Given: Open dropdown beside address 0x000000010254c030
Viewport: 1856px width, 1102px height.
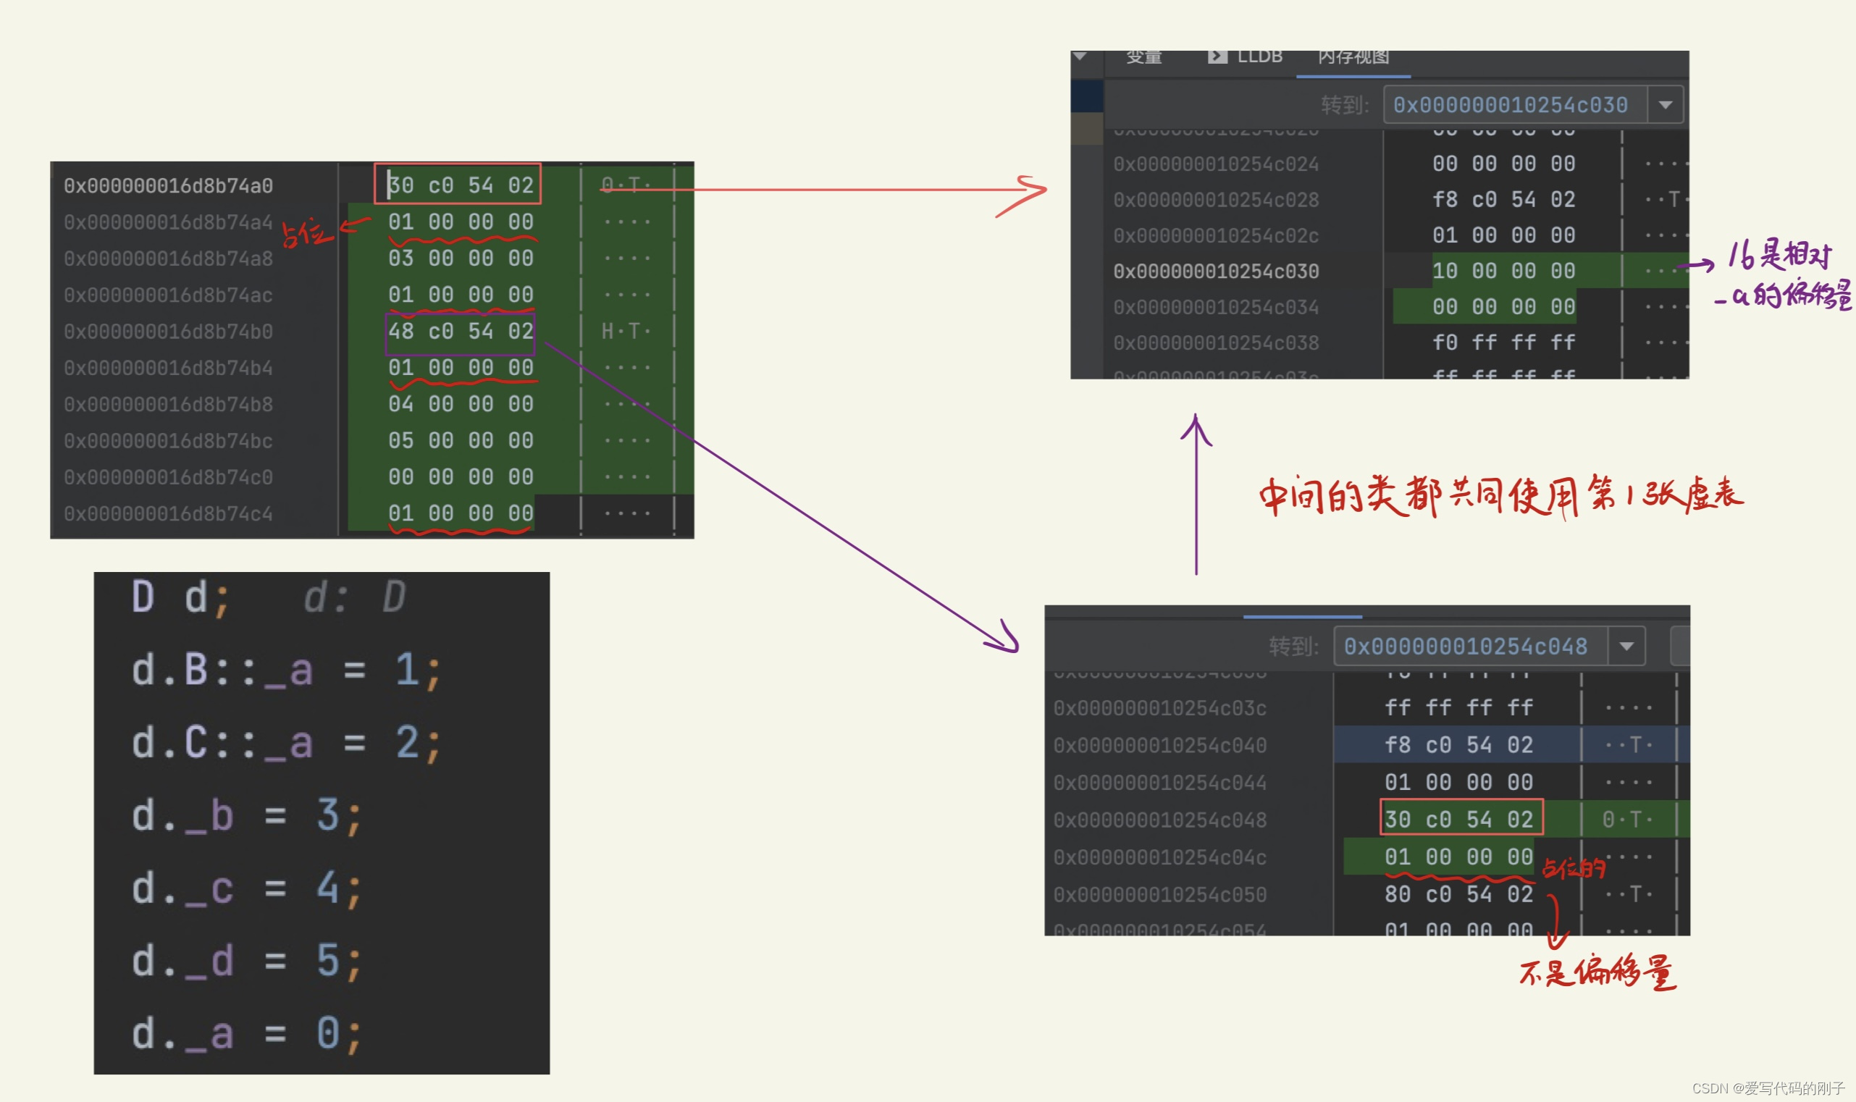Looking at the screenshot, I should click(1665, 105).
